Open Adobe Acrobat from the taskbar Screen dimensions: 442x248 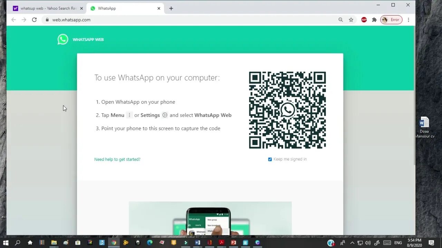coord(221,242)
